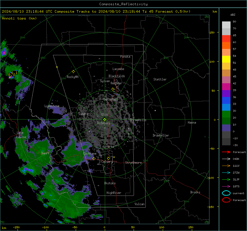
Task: Click the Innisfail city label
Action: (x=111, y=99)
